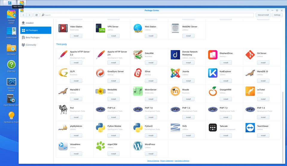Screen dimensions: 287x166
Task: Click the OrangeHRM package icon
Action: pos(213,91)
